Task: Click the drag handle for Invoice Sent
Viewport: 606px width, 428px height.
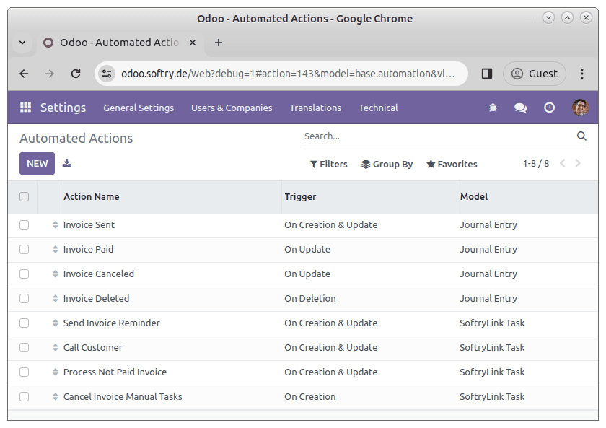Action: click(x=56, y=224)
